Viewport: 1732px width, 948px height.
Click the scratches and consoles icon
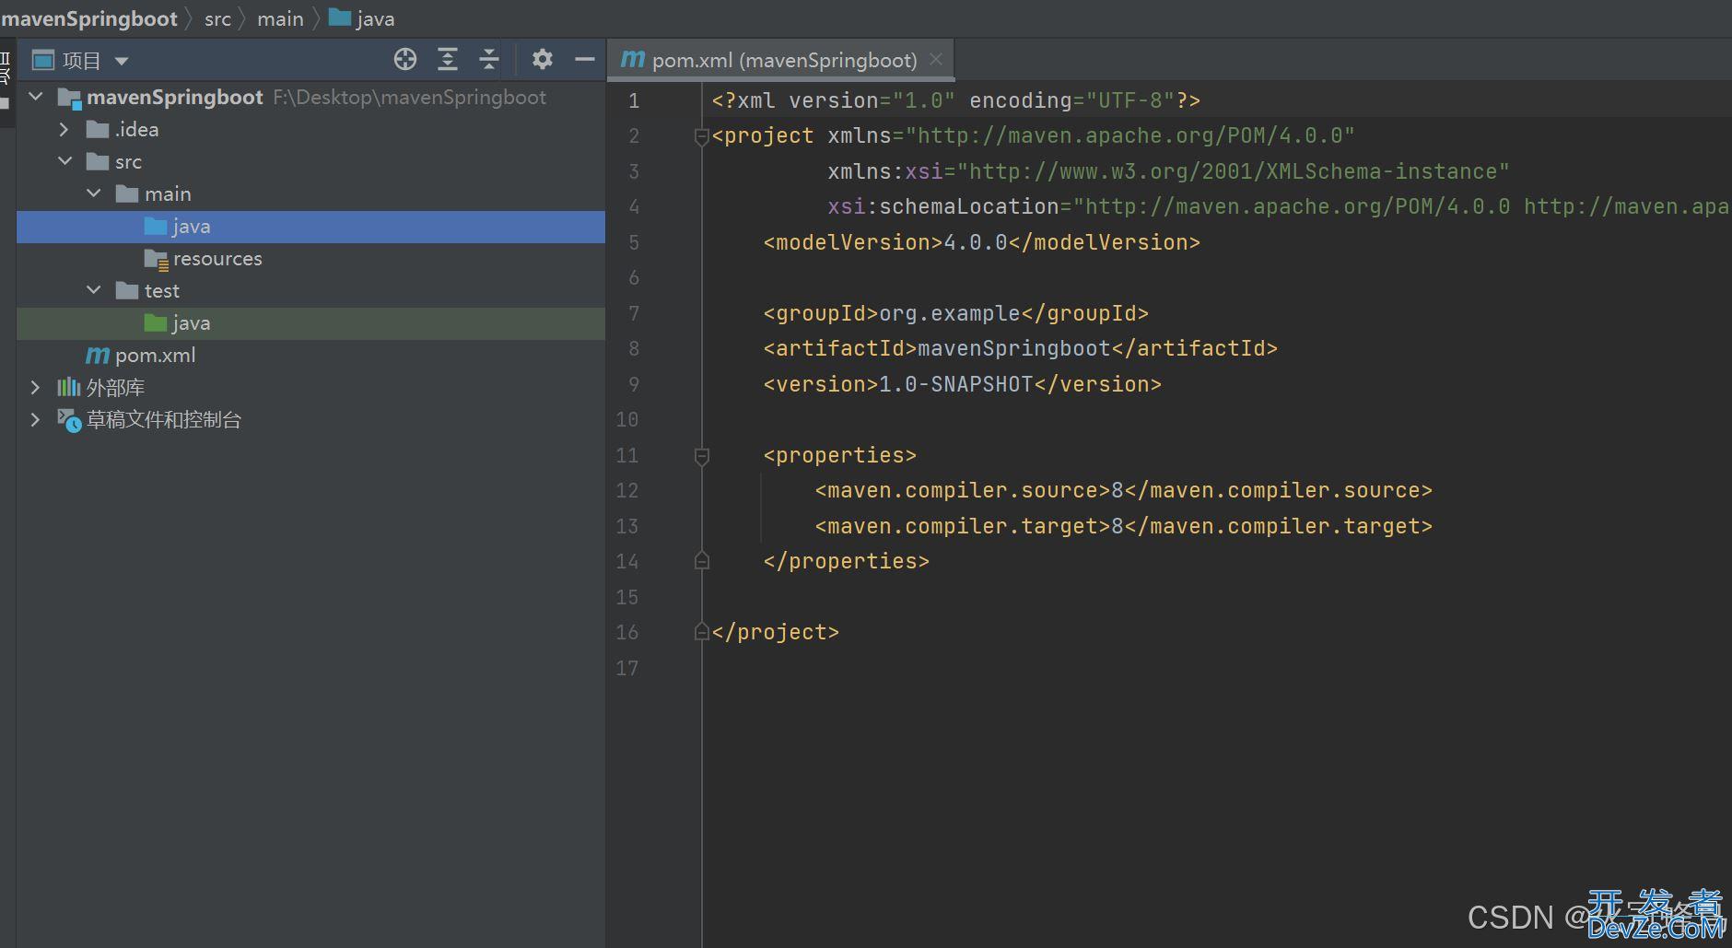click(x=69, y=420)
